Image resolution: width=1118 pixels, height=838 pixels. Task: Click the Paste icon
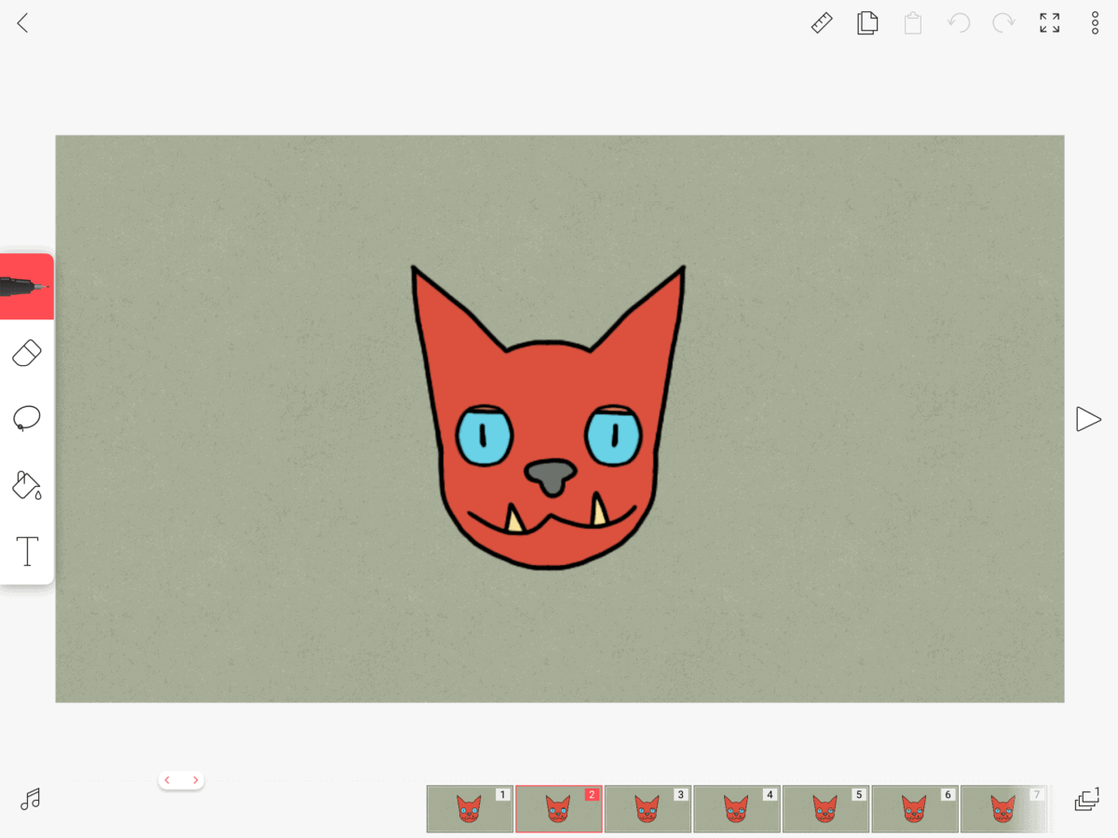pos(912,23)
